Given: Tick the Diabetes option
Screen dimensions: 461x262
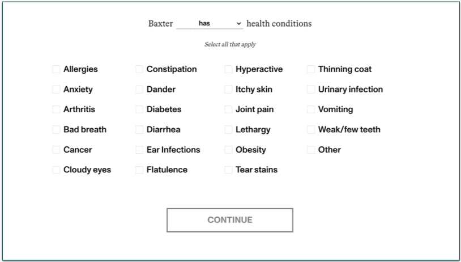Looking at the screenshot, I should click(x=139, y=109).
